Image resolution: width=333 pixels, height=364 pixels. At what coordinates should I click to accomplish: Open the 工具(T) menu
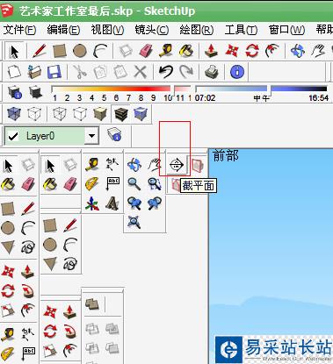pyautogui.click(x=241, y=30)
